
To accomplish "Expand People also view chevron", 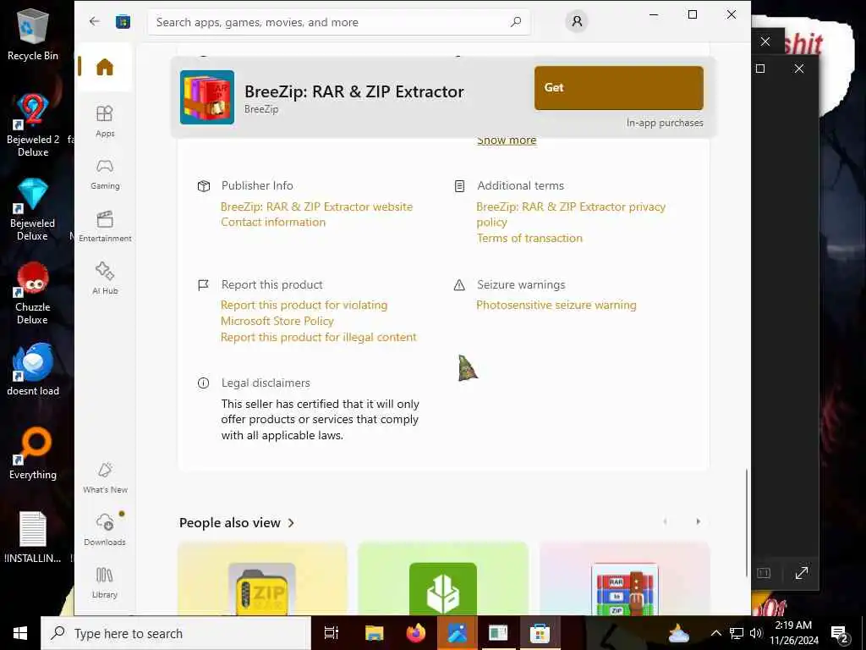I will 291,523.
